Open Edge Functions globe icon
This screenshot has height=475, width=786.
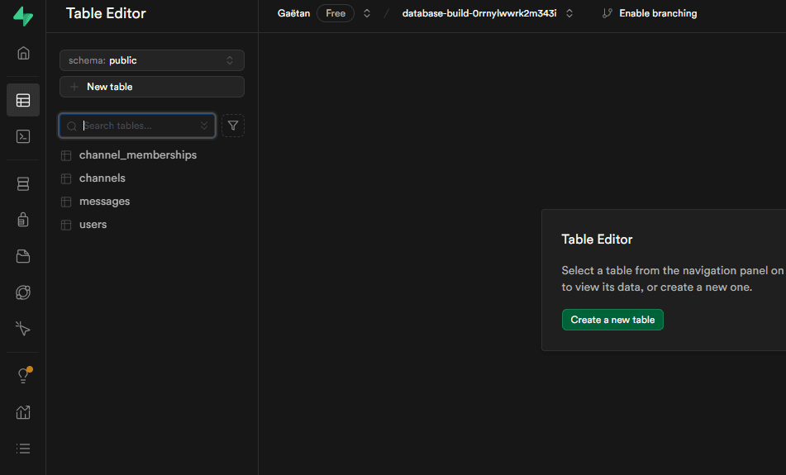point(23,292)
